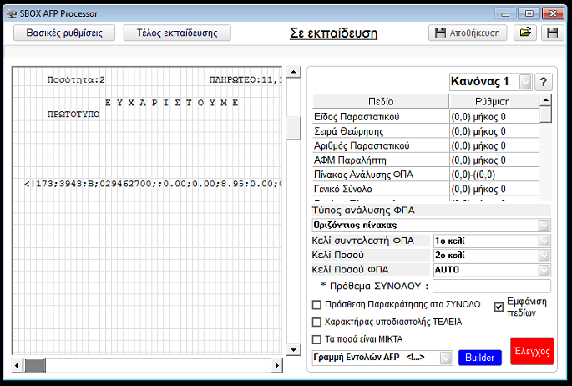Image resolution: width=572 pixels, height=386 pixels.
Task: Open Κελί Ποσού 2ο κελί dropdown
Action: click(544, 256)
